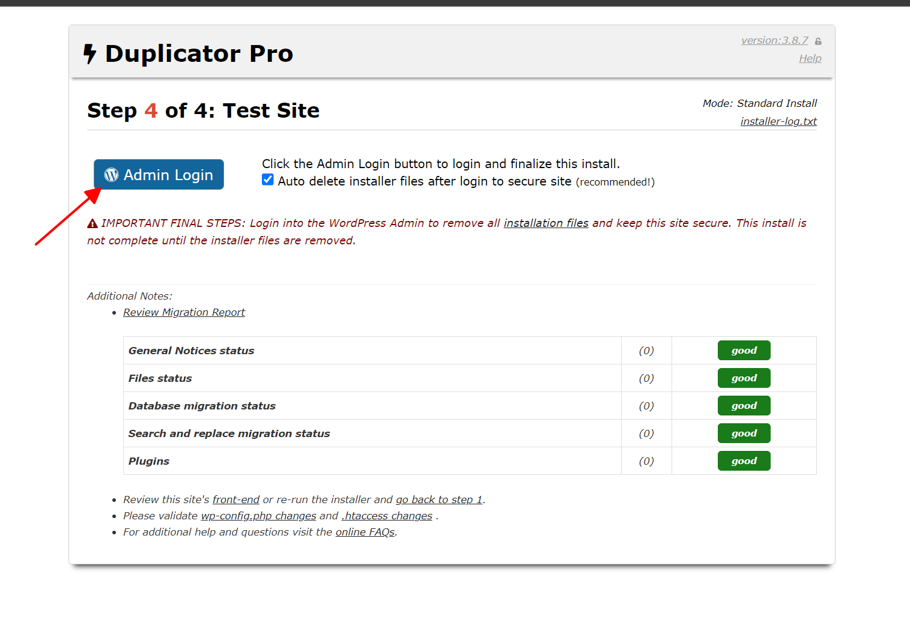
Task: Uncheck auto delete installer files checkbox
Action: [268, 180]
